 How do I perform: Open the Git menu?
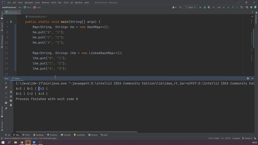(x=72, y=3)
